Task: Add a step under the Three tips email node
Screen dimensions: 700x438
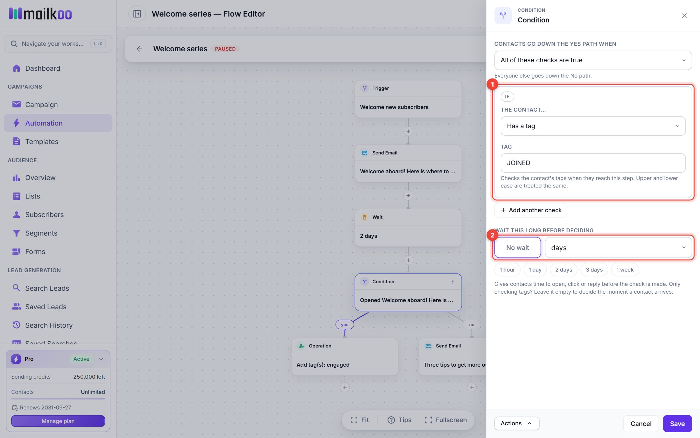Action: point(472,387)
